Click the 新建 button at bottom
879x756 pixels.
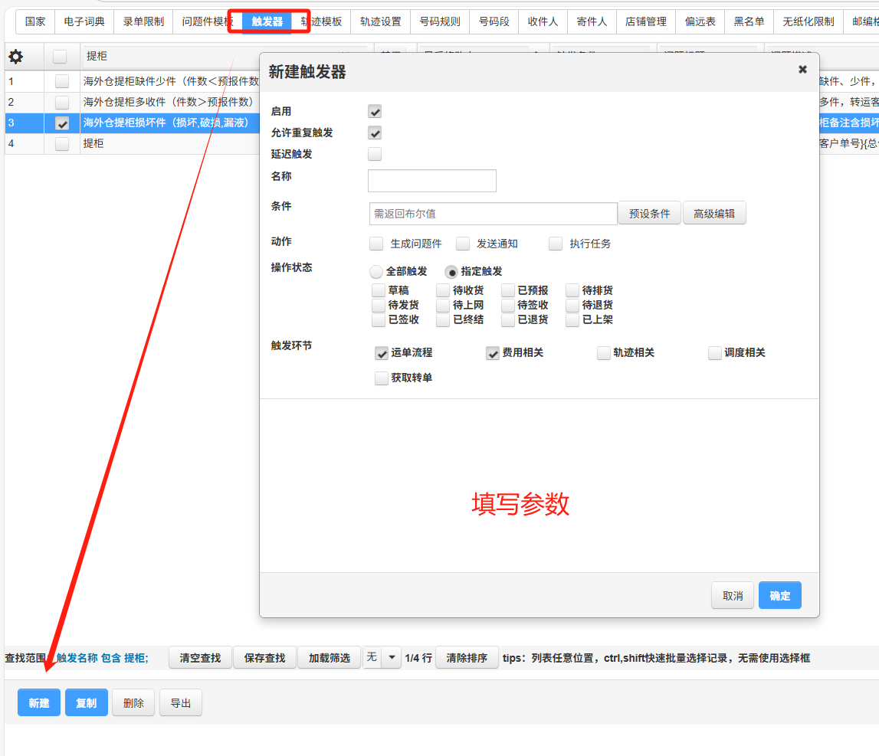(x=39, y=703)
